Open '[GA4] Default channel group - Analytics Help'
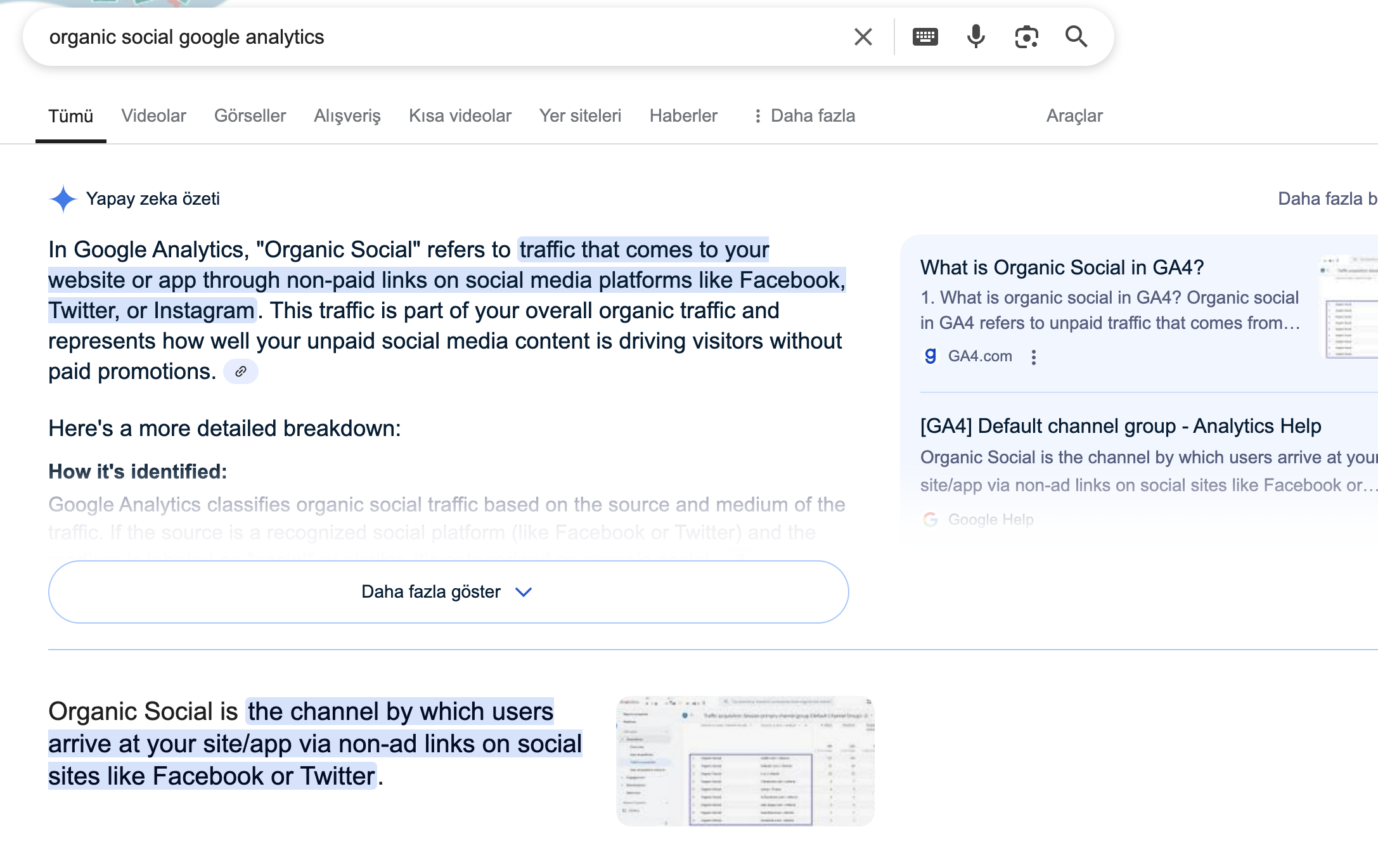The image size is (1378, 848). tap(1121, 426)
